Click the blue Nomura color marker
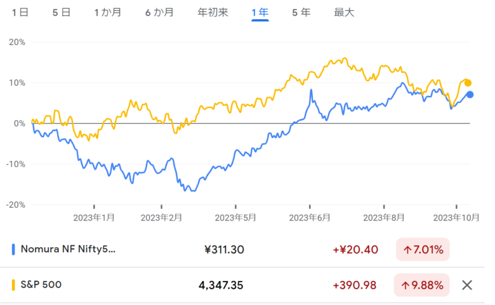Screen dimensions: 495x305 click(x=14, y=250)
